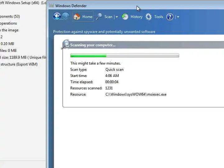
Task: Click the Scan magnifying glass icon
Action: (x=99, y=17)
